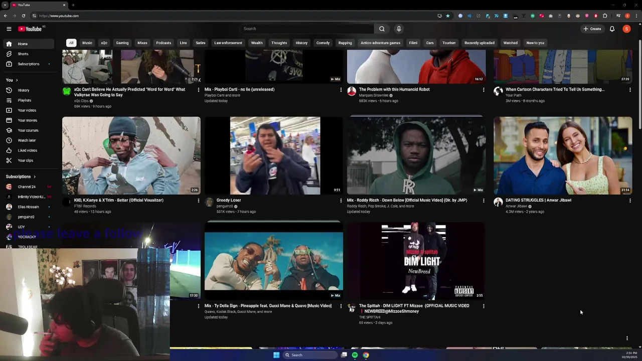Select the Comedy filter chip
Viewport: 642px width, 361px height.
(323, 43)
